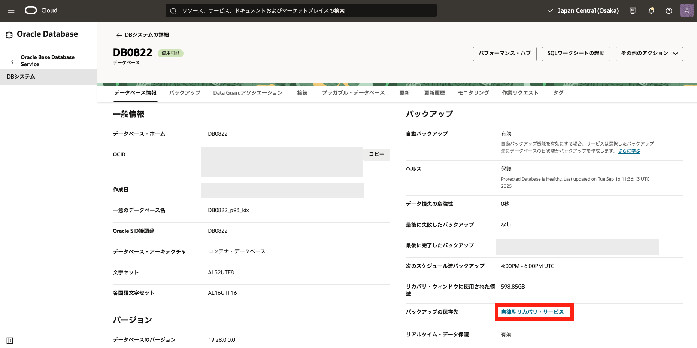Expand the Japan Central (Osaka) region selector
The height and width of the screenshot is (348, 697).
pos(583,11)
